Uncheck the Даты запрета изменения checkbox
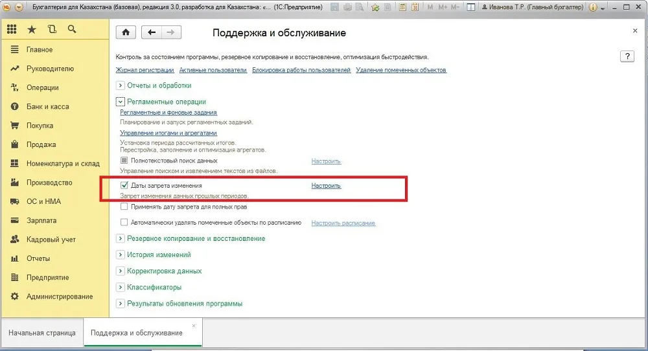The width and height of the screenshot is (648, 351). coord(124,185)
